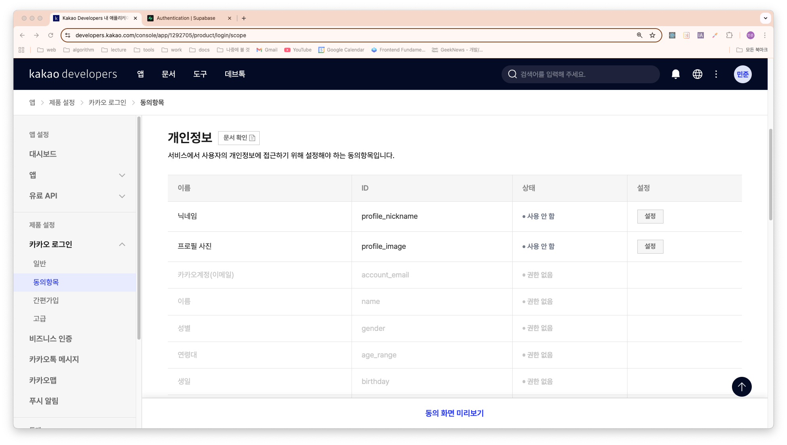
Task: Click 설정 button for profile_image
Action: click(x=650, y=246)
